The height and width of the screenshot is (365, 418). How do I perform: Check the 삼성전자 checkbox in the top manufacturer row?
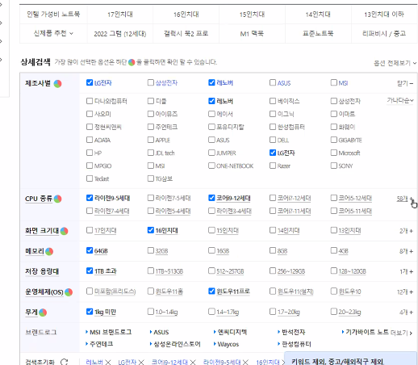click(151, 82)
